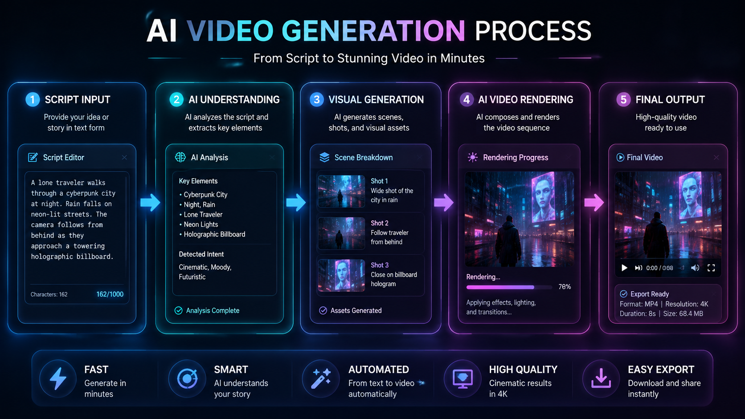
Task: Click the "Rendering..." status text
Action: 483,277
